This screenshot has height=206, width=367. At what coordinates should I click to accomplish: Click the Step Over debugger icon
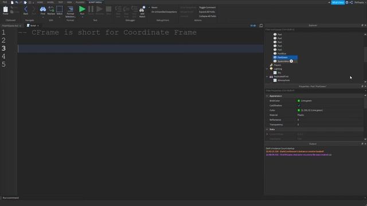(x=126, y=9)
